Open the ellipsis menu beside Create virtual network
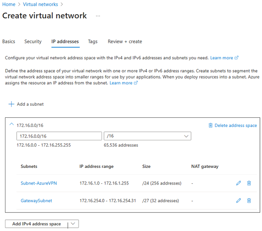The image size is (262, 231). pos(98,16)
